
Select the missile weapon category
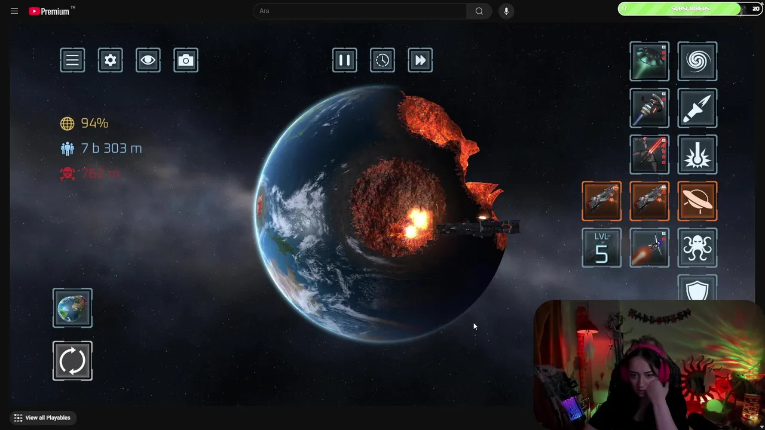(x=697, y=108)
